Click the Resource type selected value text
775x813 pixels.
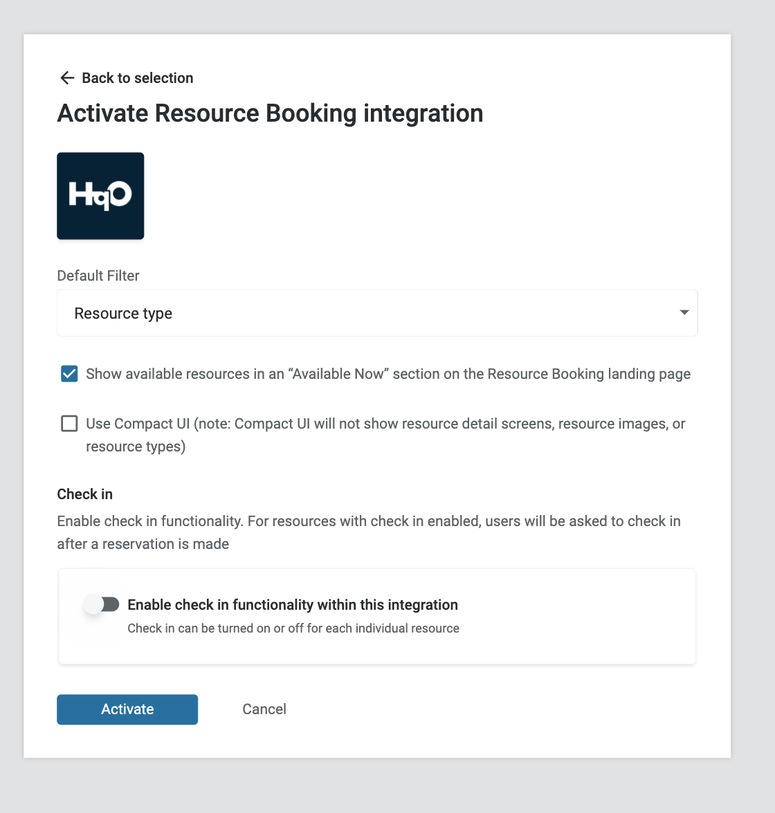(124, 313)
